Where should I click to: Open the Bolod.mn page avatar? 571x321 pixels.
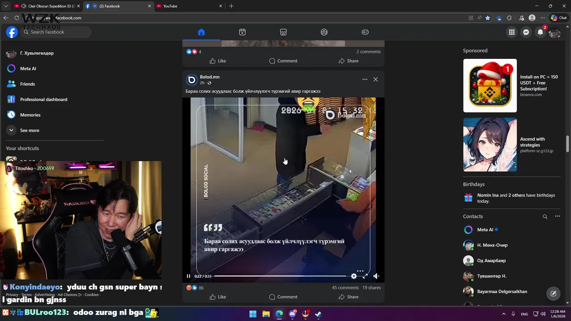click(x=191, y=80)
